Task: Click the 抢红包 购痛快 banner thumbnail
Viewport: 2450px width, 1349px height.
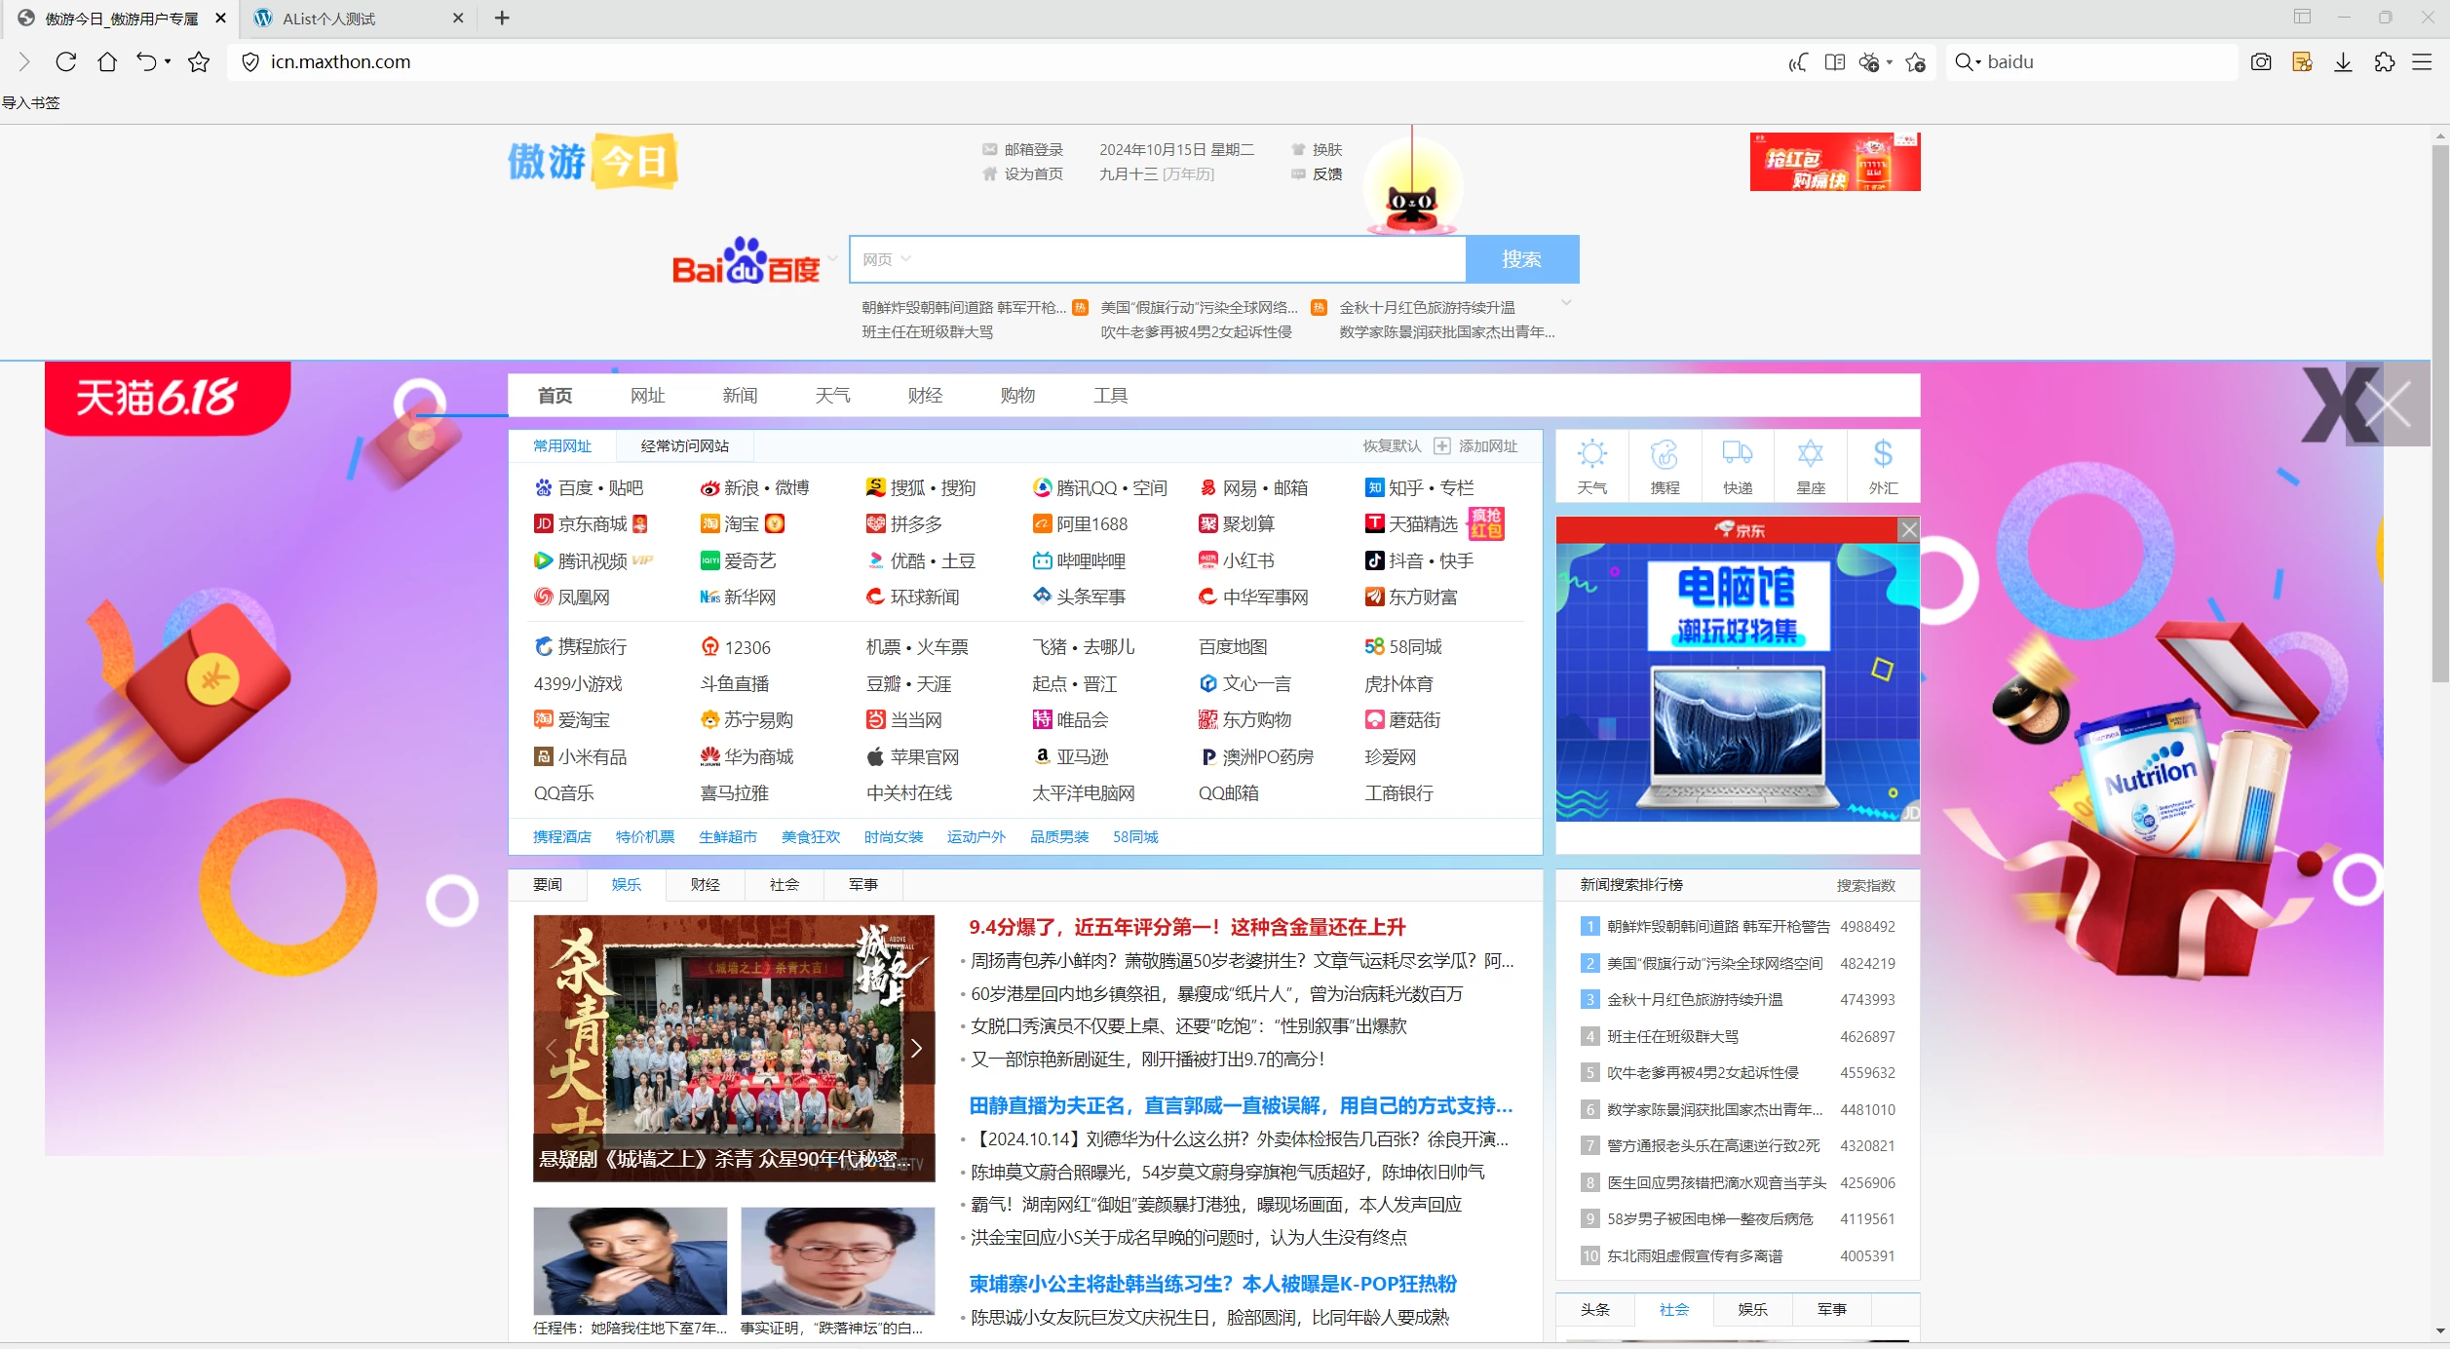Action: (1835, 162)
